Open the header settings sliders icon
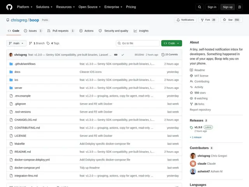Screen dimensions: 249x187 coord(240,7)
